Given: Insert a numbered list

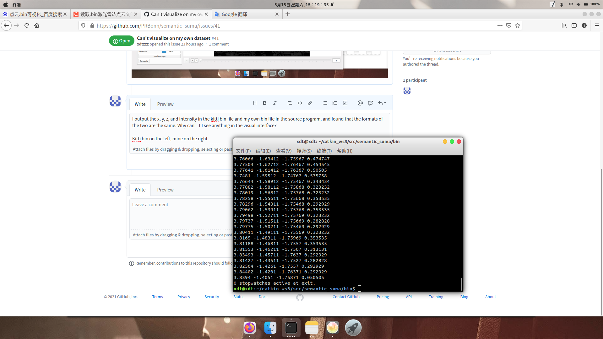Looking at the screenshot, I should [335, 103].
